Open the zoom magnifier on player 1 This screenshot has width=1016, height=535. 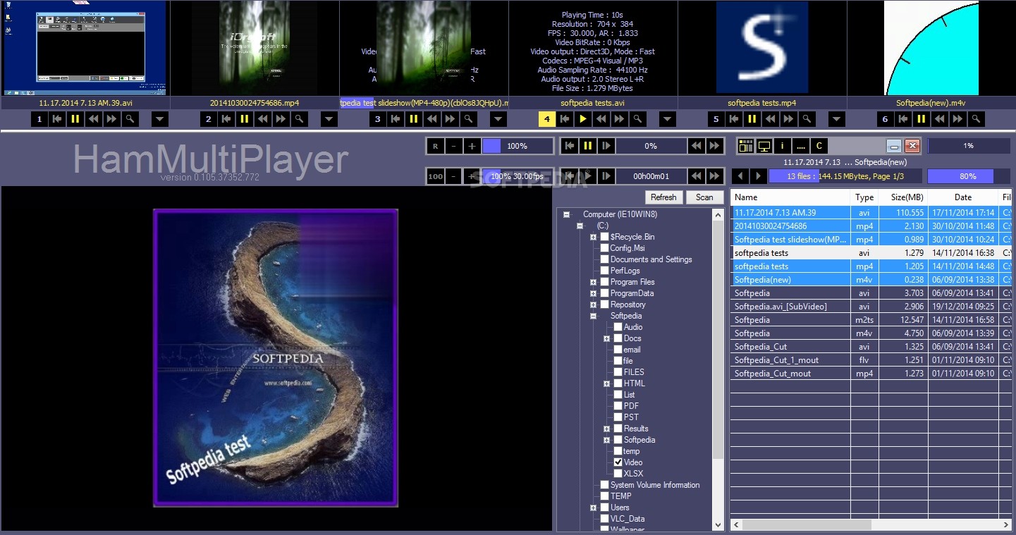[x=130, y=119]
